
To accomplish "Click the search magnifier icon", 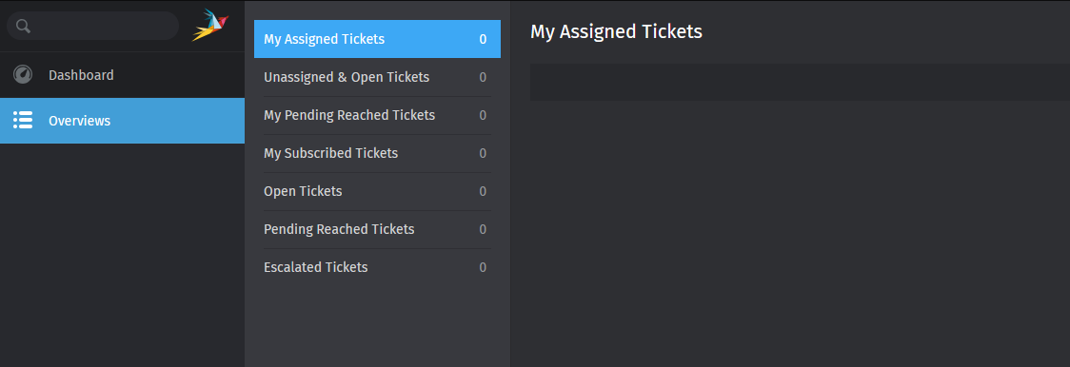I will click(x=23, y=26).
